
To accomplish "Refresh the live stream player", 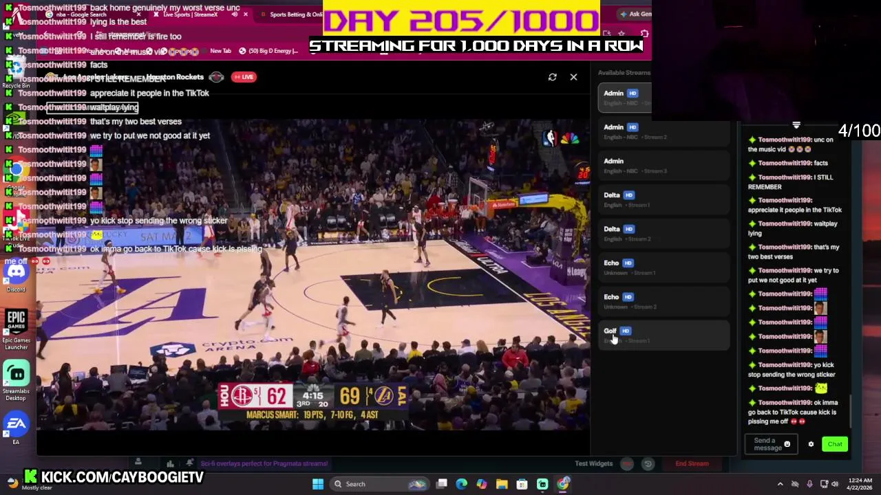I will click(x=552, y=77).
